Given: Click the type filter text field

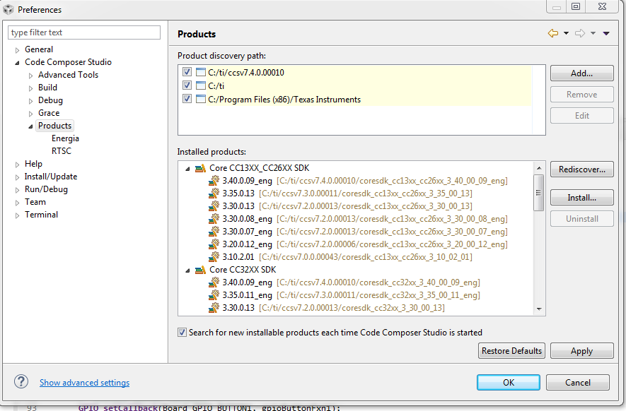Looking at the screenshot, I should (x=84, y=32).
